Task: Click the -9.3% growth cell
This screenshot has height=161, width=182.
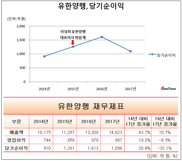Action: (165, 140)
